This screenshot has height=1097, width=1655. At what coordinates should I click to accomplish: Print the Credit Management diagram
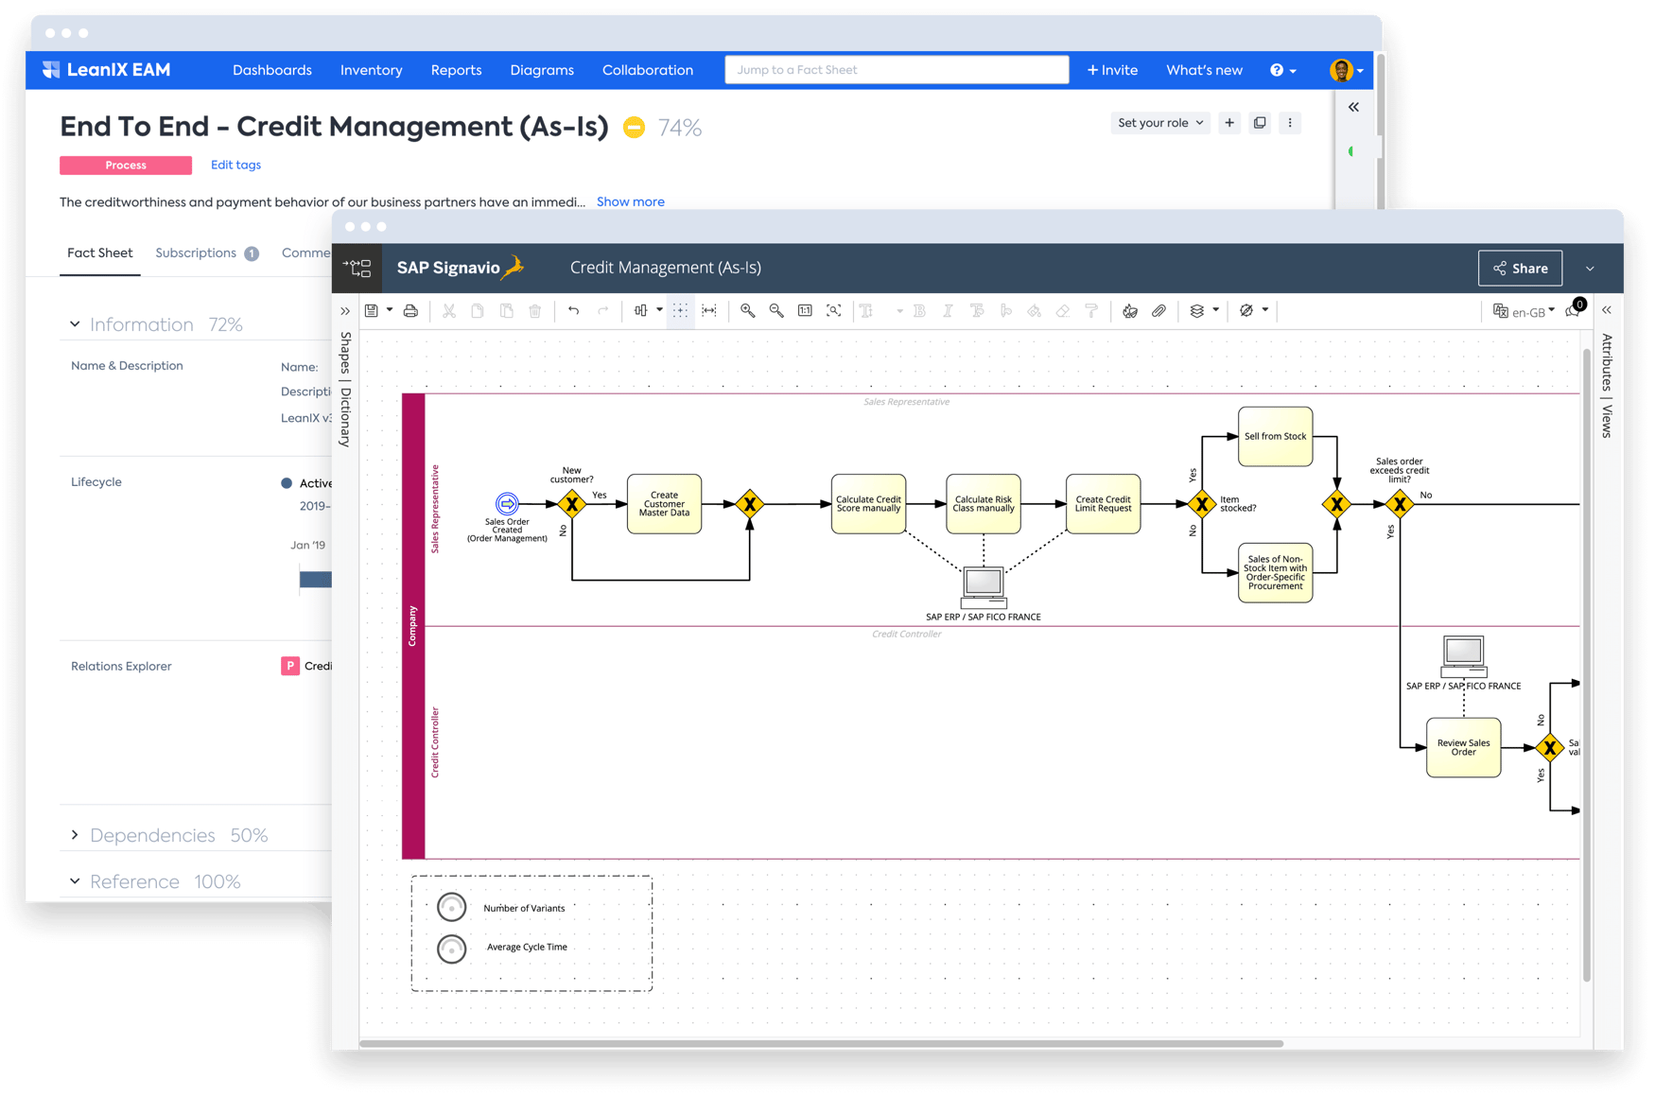[411, 310]
